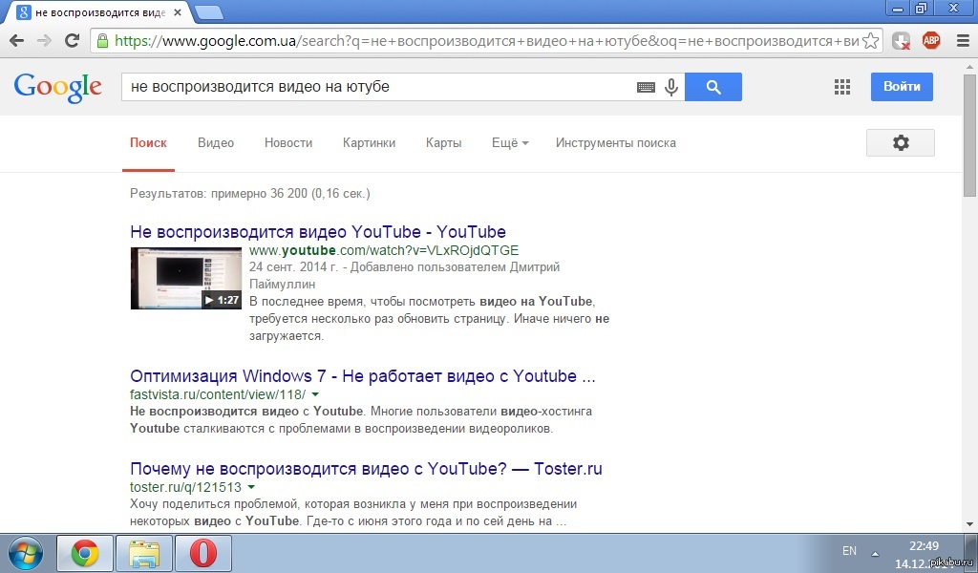Click the results count text "примерно 36 200"
Viewport: 978px width, 573px height.
click(260, 193)
